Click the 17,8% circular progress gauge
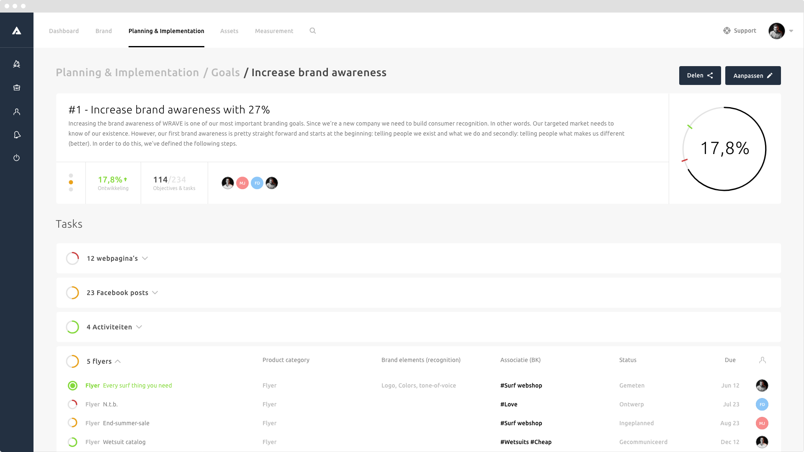Viewport: 804px width, 452px height. (x=724, y=149)
